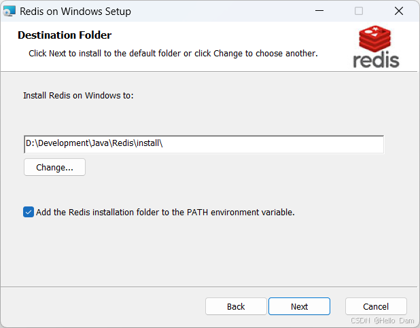
Task: Click the installer icon in the title bar
Action: coord(10,12)
